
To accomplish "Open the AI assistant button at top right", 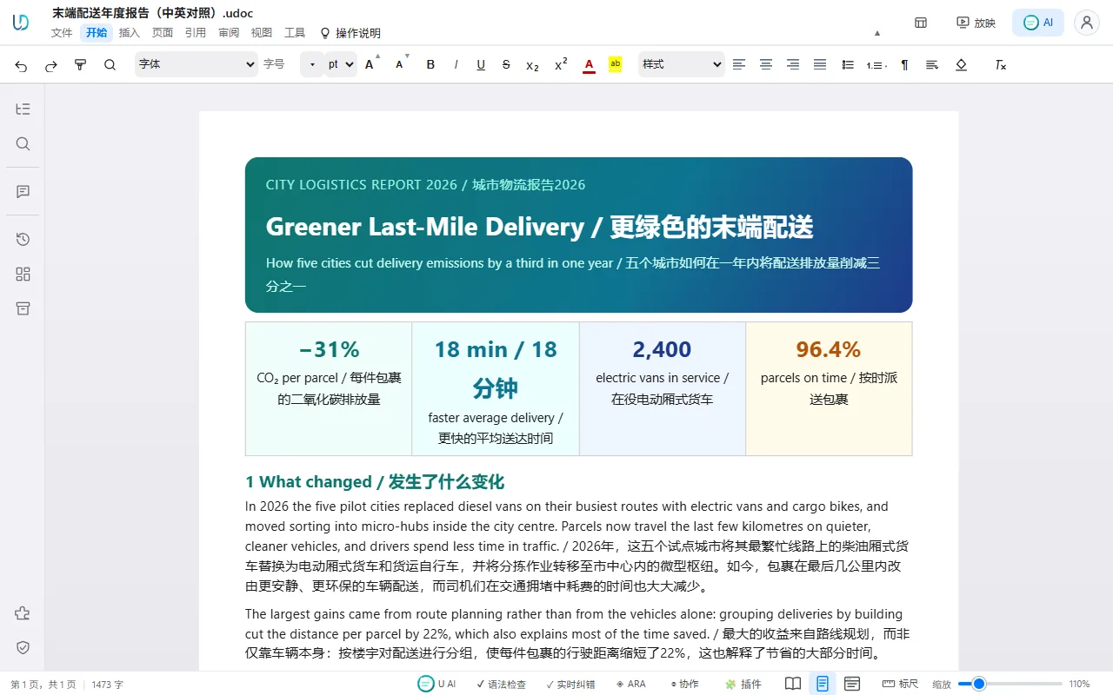I will 1038,23.
